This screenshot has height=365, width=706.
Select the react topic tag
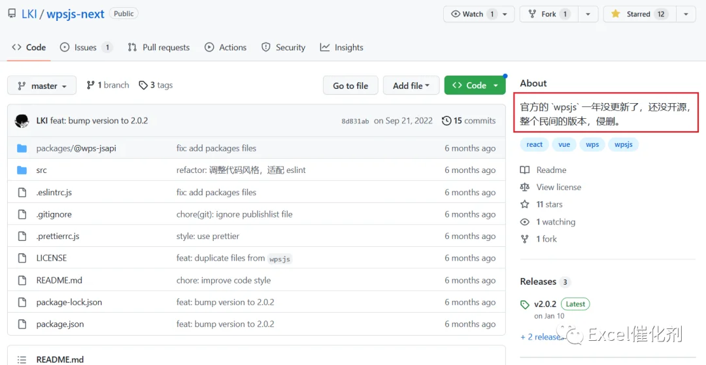[x=535, y=144]
